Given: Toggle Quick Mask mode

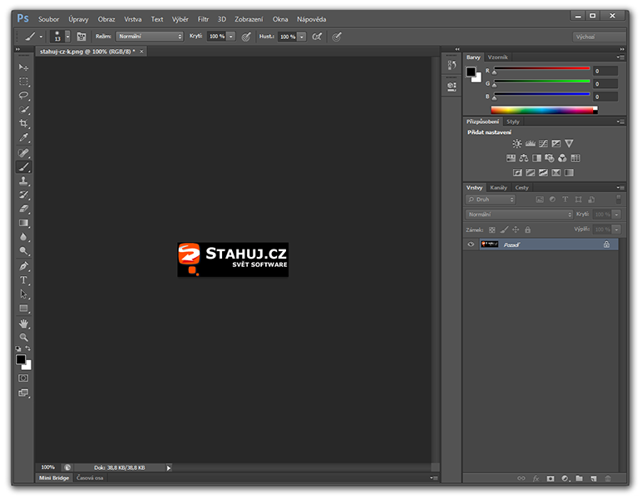Looking at the screenshot, I should [24, 378].
